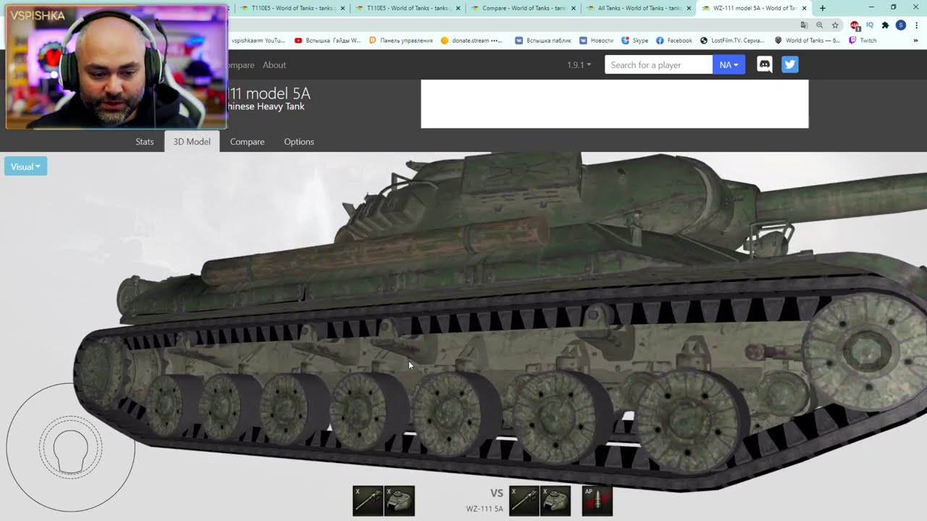
Task: Open the Discord link icon
Action: pos(765,64)
